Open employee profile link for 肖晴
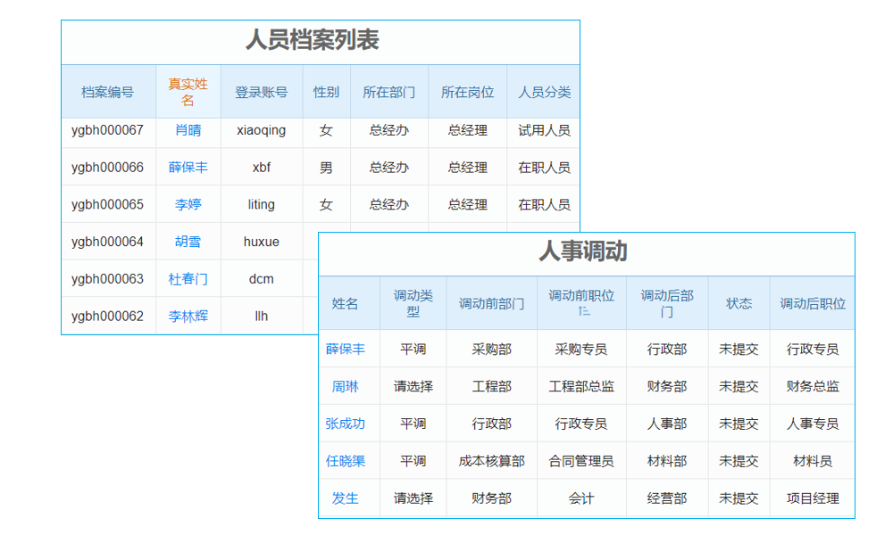 click(188, 130)
